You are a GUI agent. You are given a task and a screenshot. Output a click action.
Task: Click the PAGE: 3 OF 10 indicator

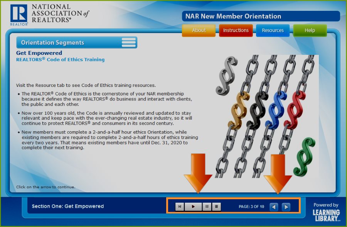pos(251,207)
